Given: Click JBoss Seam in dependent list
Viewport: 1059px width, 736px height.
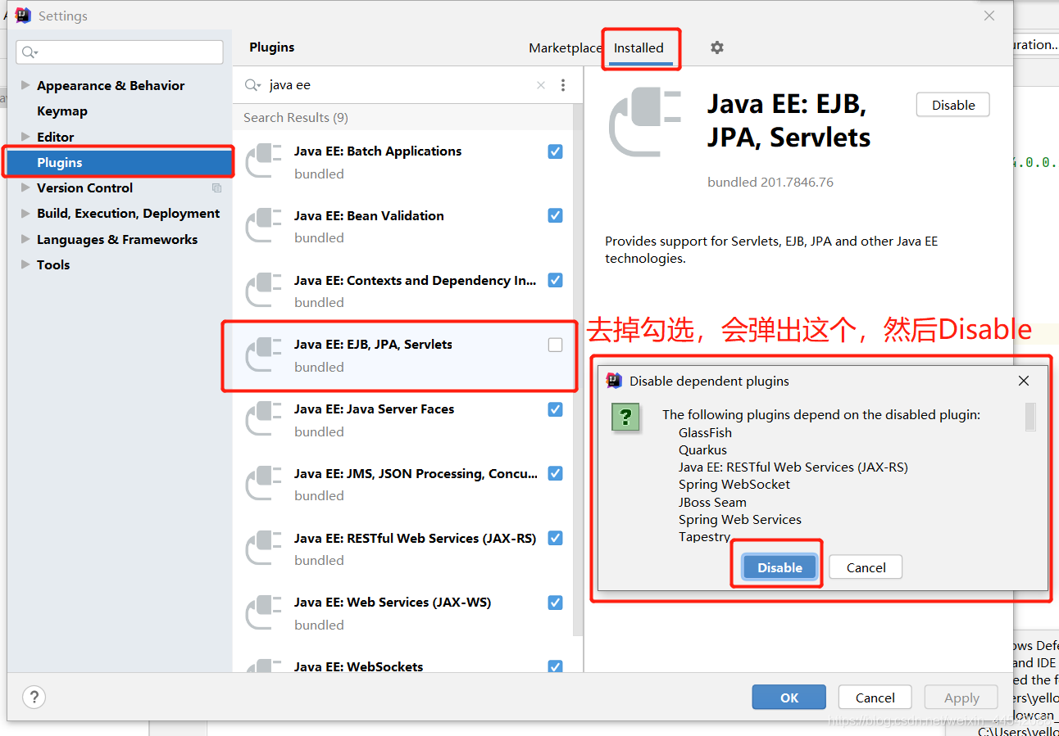Looking at the screenshot, I should [x=712, y=502].
